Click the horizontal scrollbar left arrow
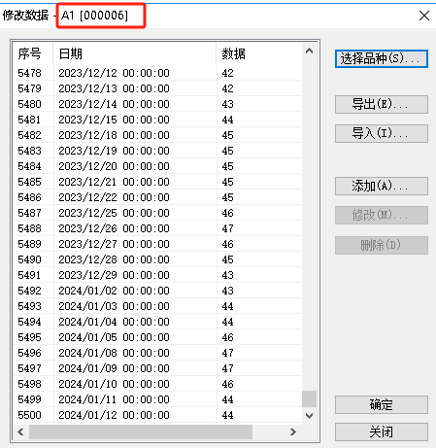 [x=20, y=431]
